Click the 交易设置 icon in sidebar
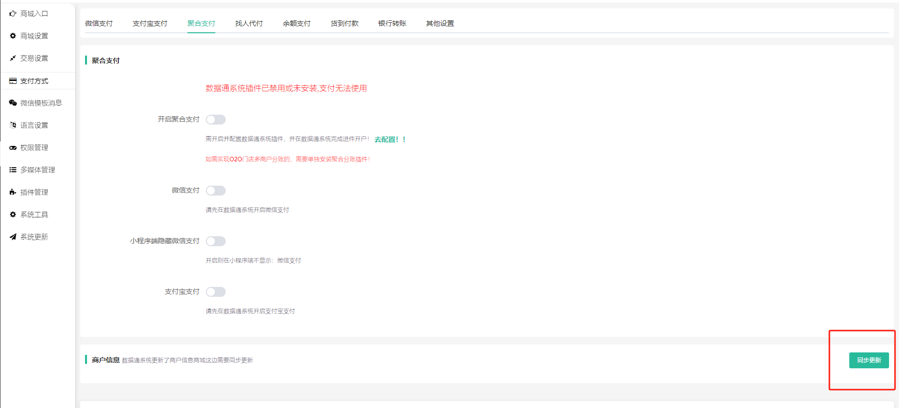The height and width of the screenshot is (408, 899). [13, 58]
